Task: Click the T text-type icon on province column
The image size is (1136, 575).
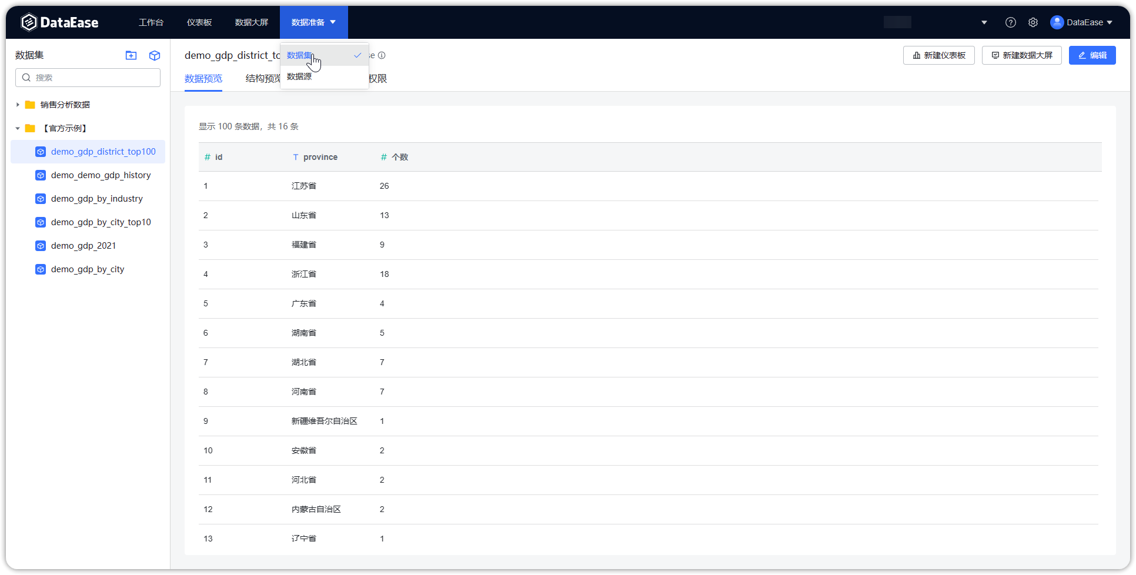Action: pos(295,157)
